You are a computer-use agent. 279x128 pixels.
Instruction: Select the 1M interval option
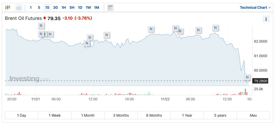[97, 7]
